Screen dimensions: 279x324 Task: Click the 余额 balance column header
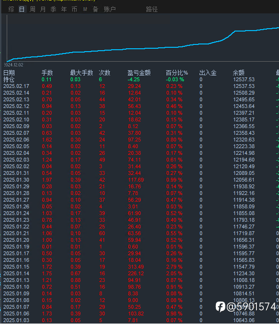click(239, 73)
